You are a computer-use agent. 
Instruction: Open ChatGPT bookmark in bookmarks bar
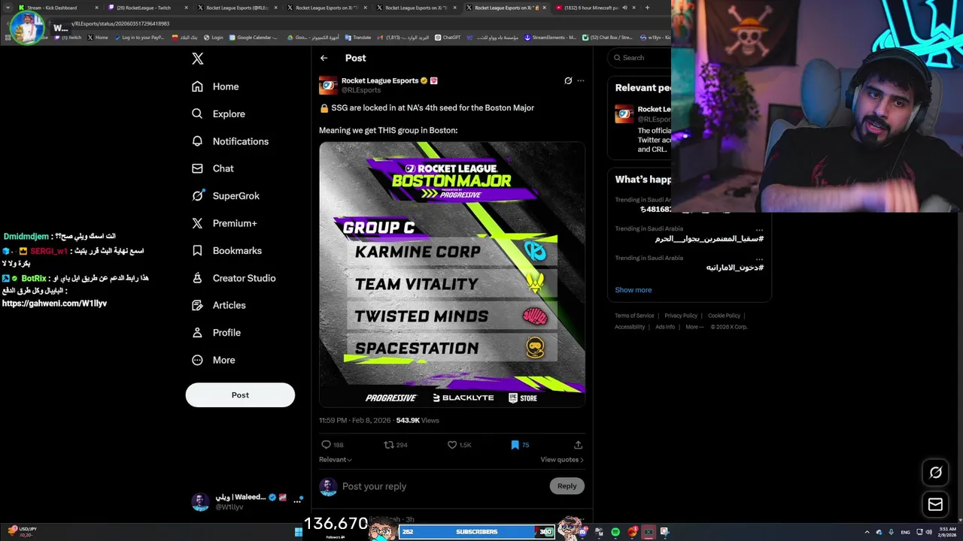[448, 37]
